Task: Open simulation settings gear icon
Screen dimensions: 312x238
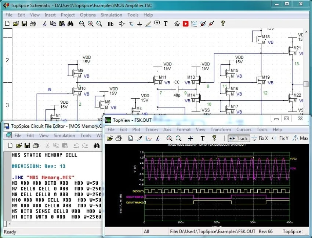Action: point(177,24)
